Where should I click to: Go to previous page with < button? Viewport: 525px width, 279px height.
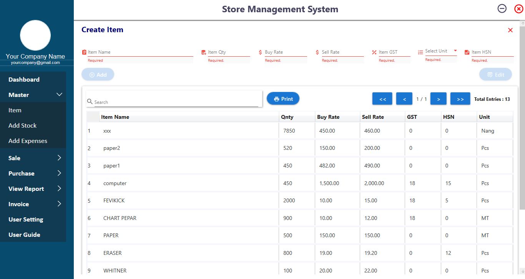pyautogui.click(x=404, y=99)
